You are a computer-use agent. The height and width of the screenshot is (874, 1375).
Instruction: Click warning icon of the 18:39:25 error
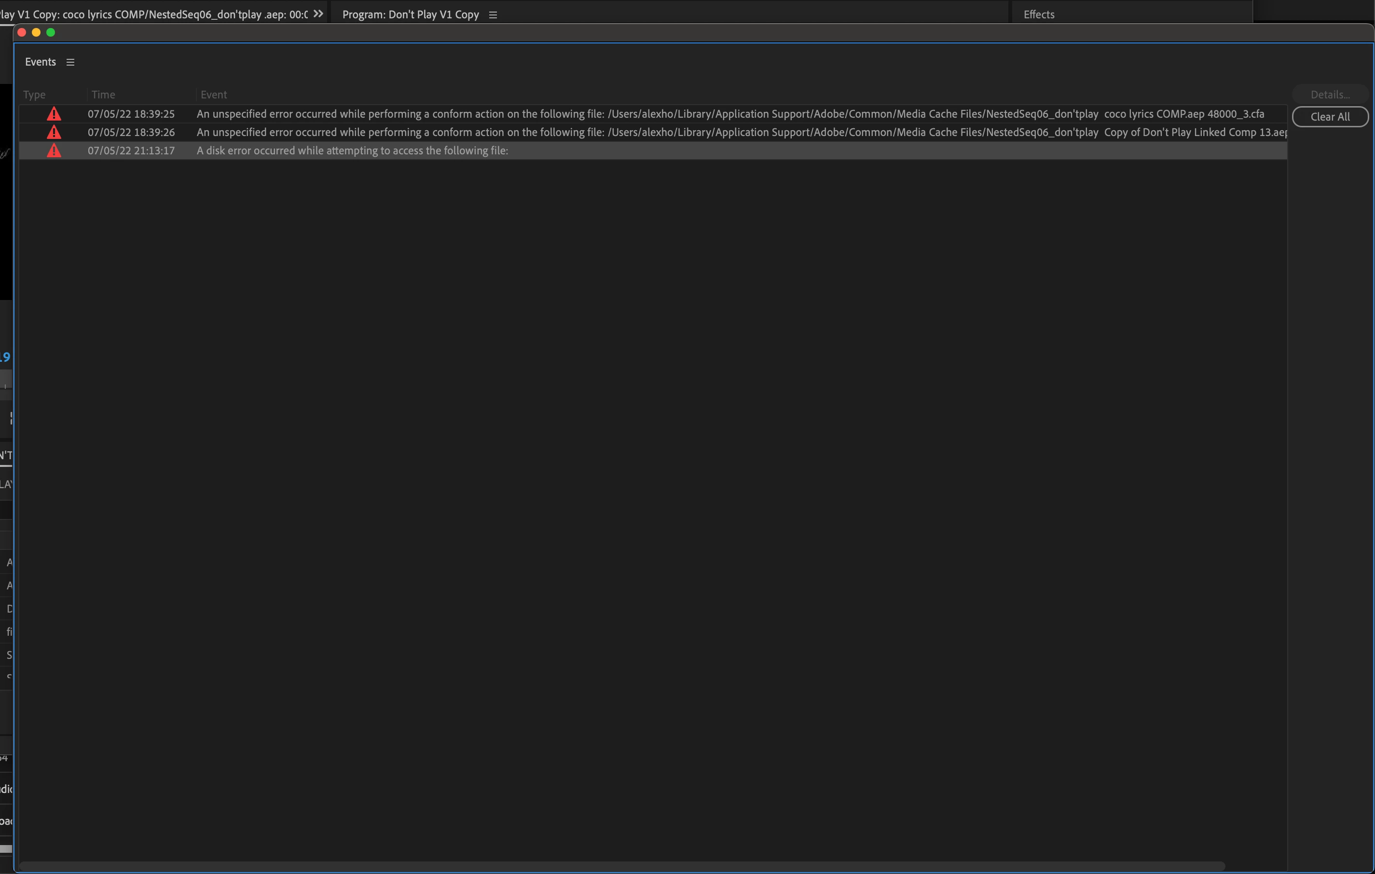tap(54, 114)
